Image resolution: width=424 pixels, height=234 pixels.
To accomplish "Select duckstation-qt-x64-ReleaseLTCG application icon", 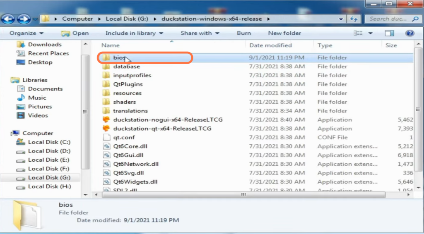I will click(106, 129).
